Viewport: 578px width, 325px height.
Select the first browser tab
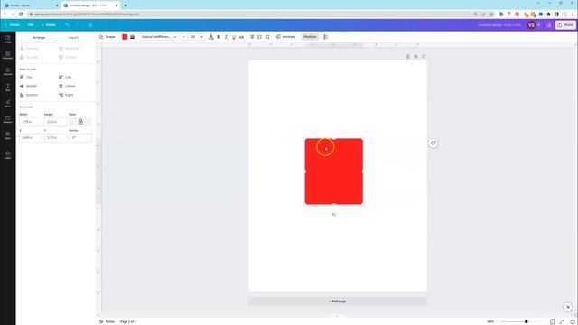[x=30, y=5]
